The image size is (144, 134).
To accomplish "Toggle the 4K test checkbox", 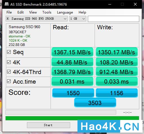I will [9, 62].
